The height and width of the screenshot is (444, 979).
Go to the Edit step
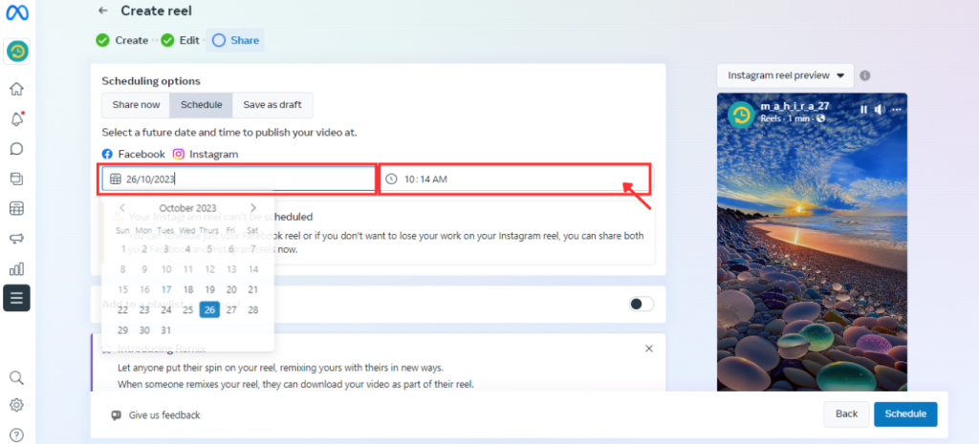coord(181,40)
